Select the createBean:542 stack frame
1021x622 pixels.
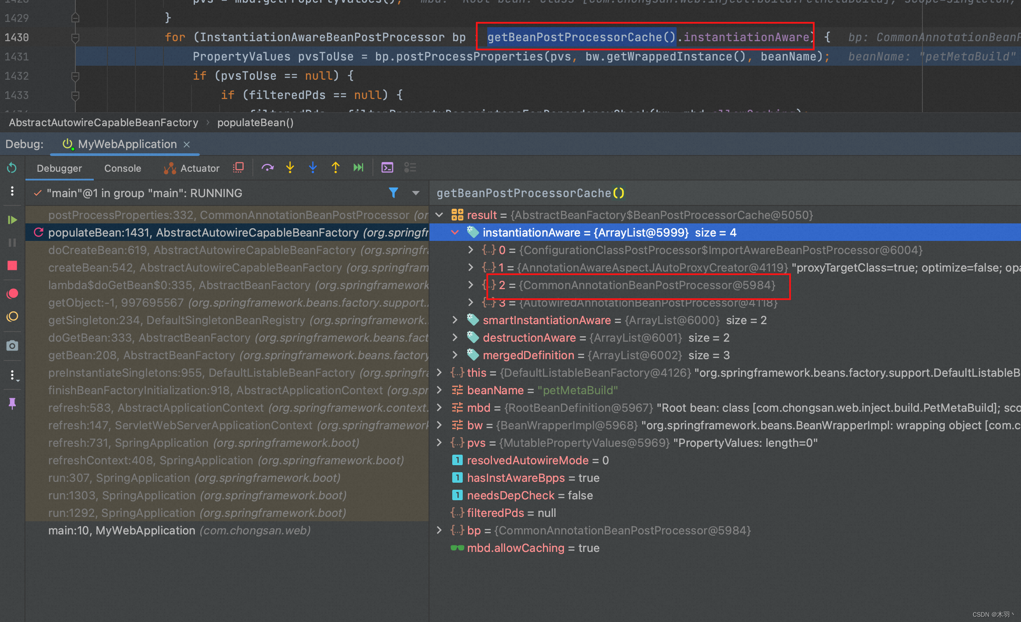(x=227, y=268)
